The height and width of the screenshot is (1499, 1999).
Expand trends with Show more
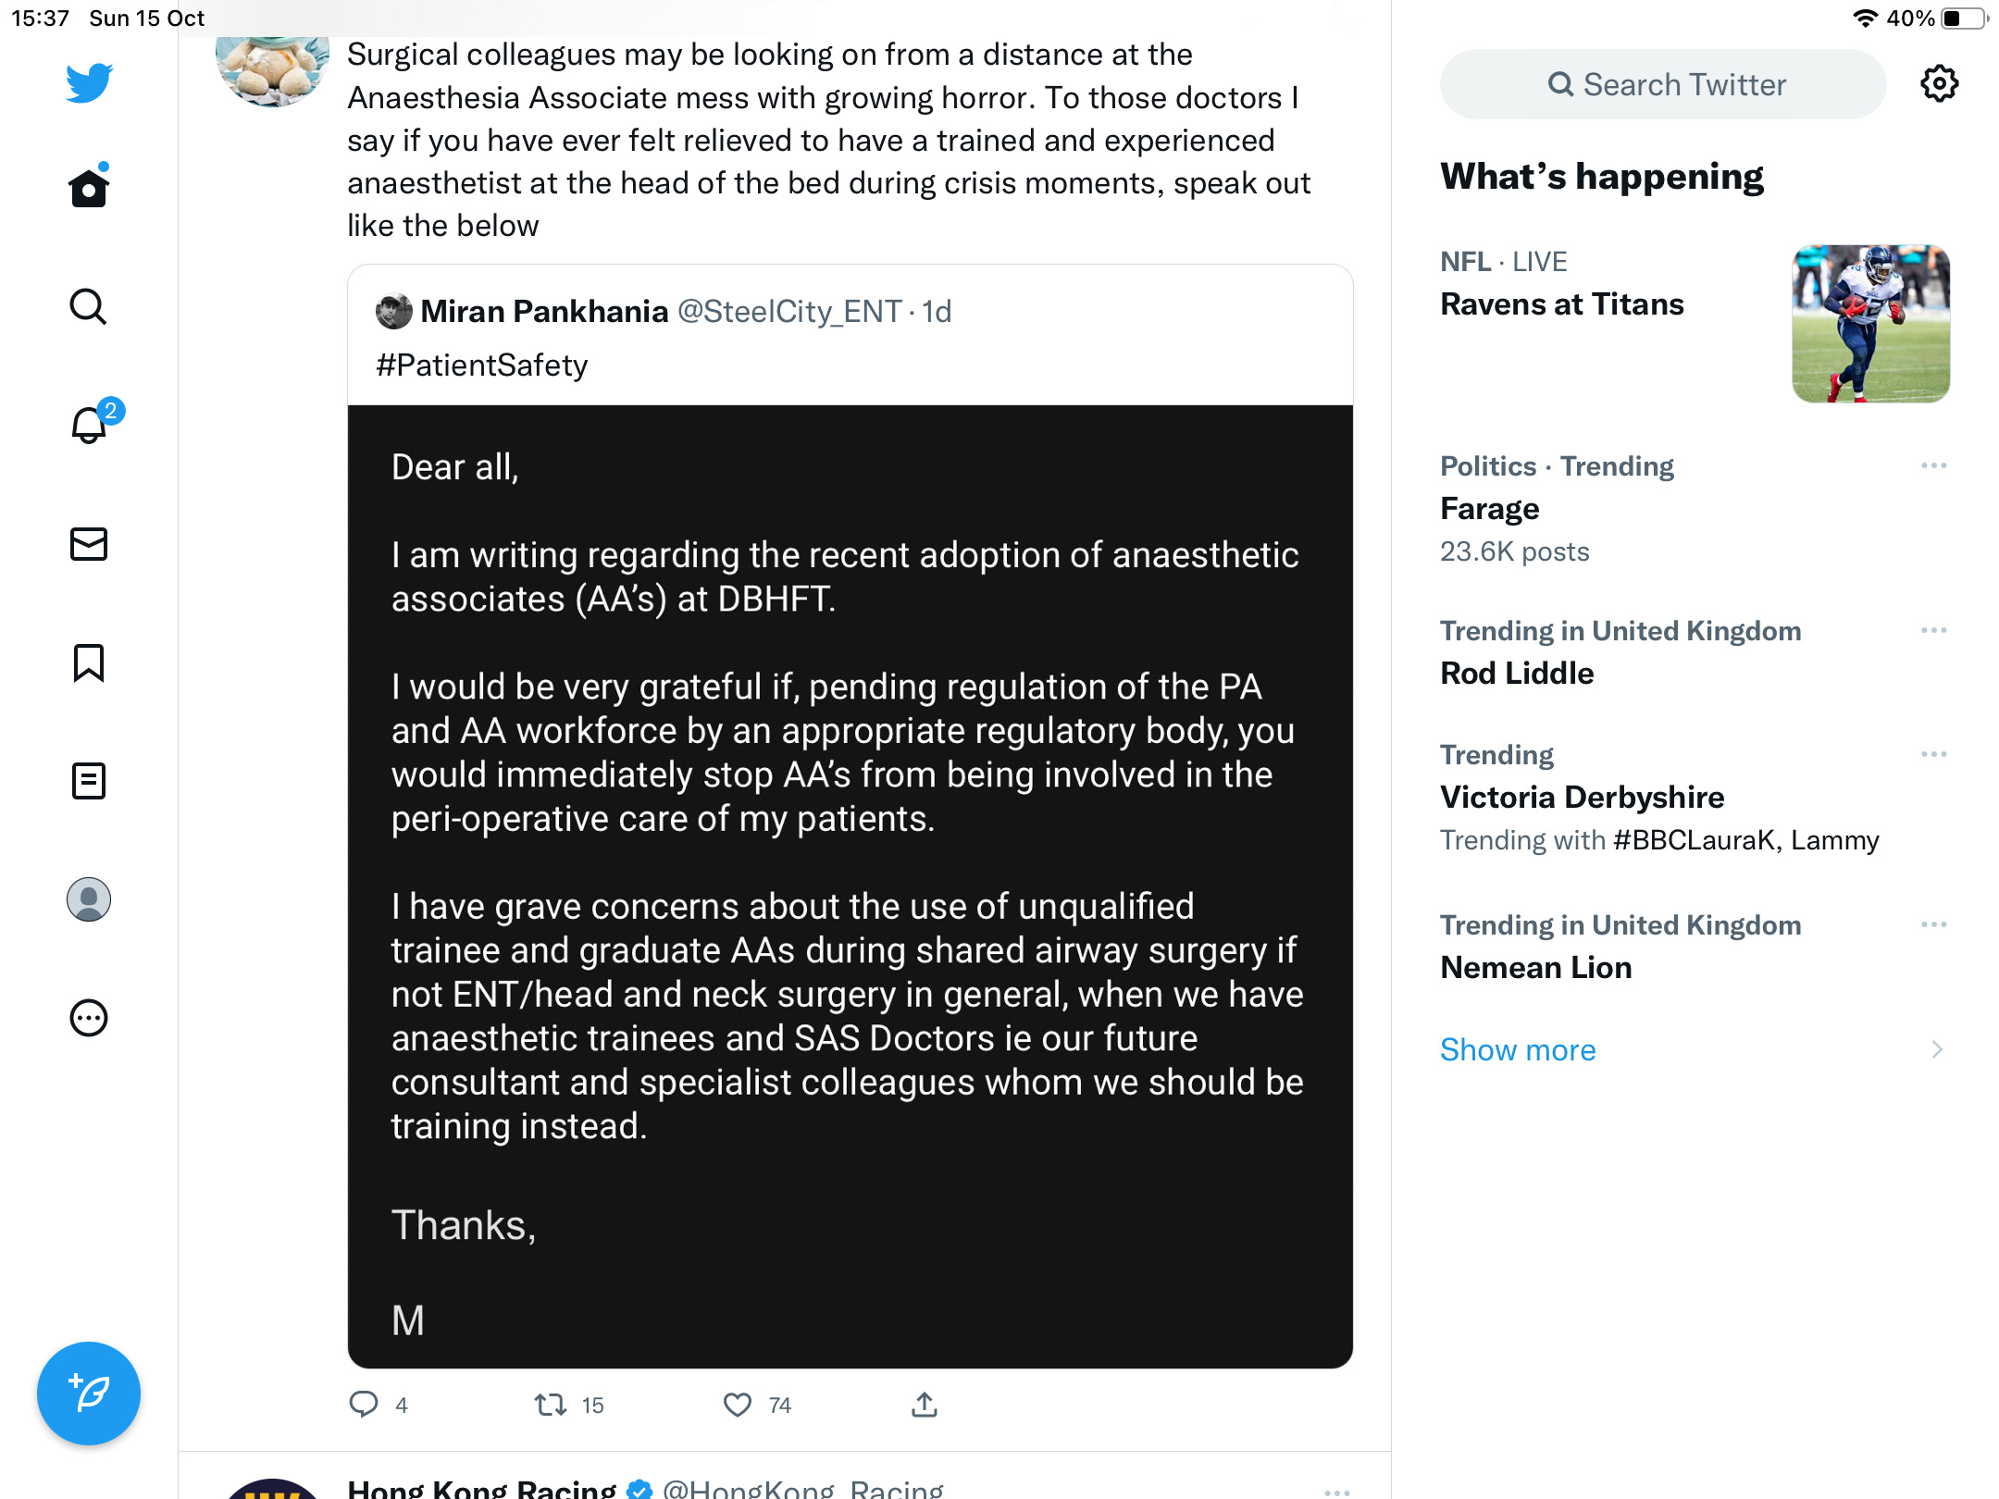(x=1518, y=1049)
